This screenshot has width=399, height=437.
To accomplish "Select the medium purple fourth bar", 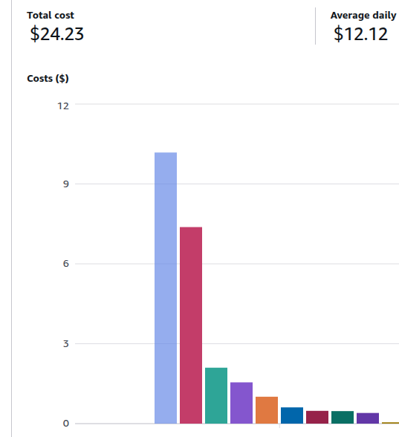I will pyautogui.click(x=241, y=403).
